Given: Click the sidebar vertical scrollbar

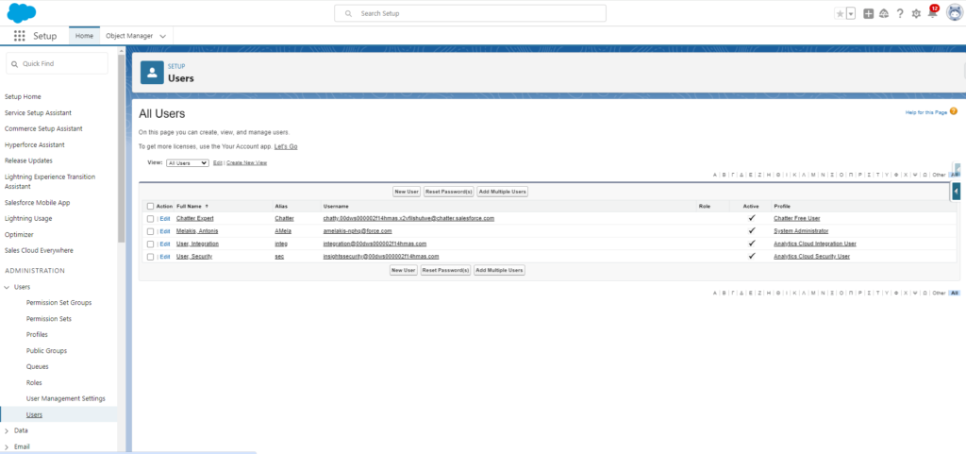Looking at the screenshot, I should pos(122,148).
